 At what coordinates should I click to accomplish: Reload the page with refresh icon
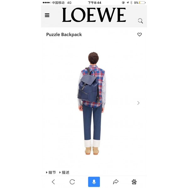tap(72, 182)
